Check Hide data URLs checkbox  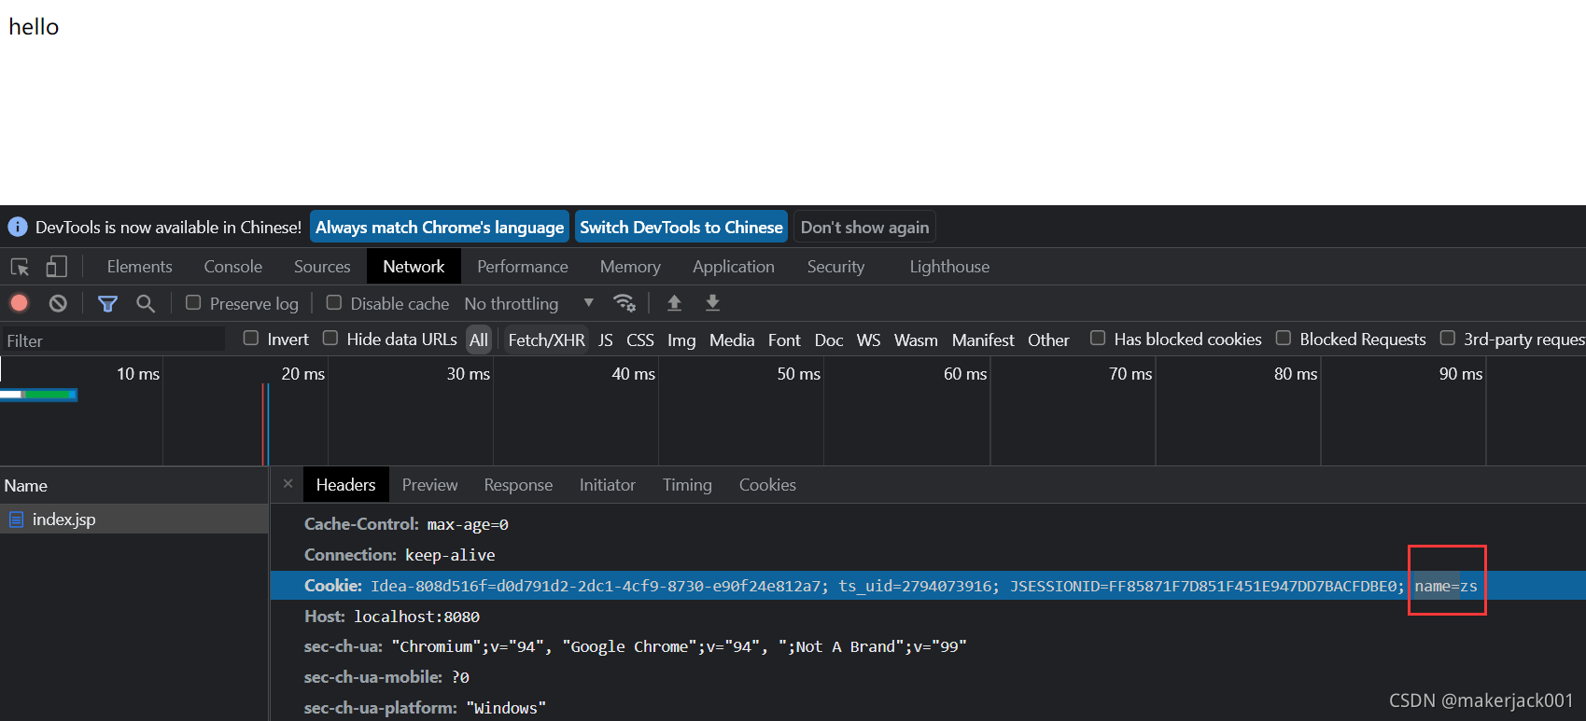coord(330,338)
